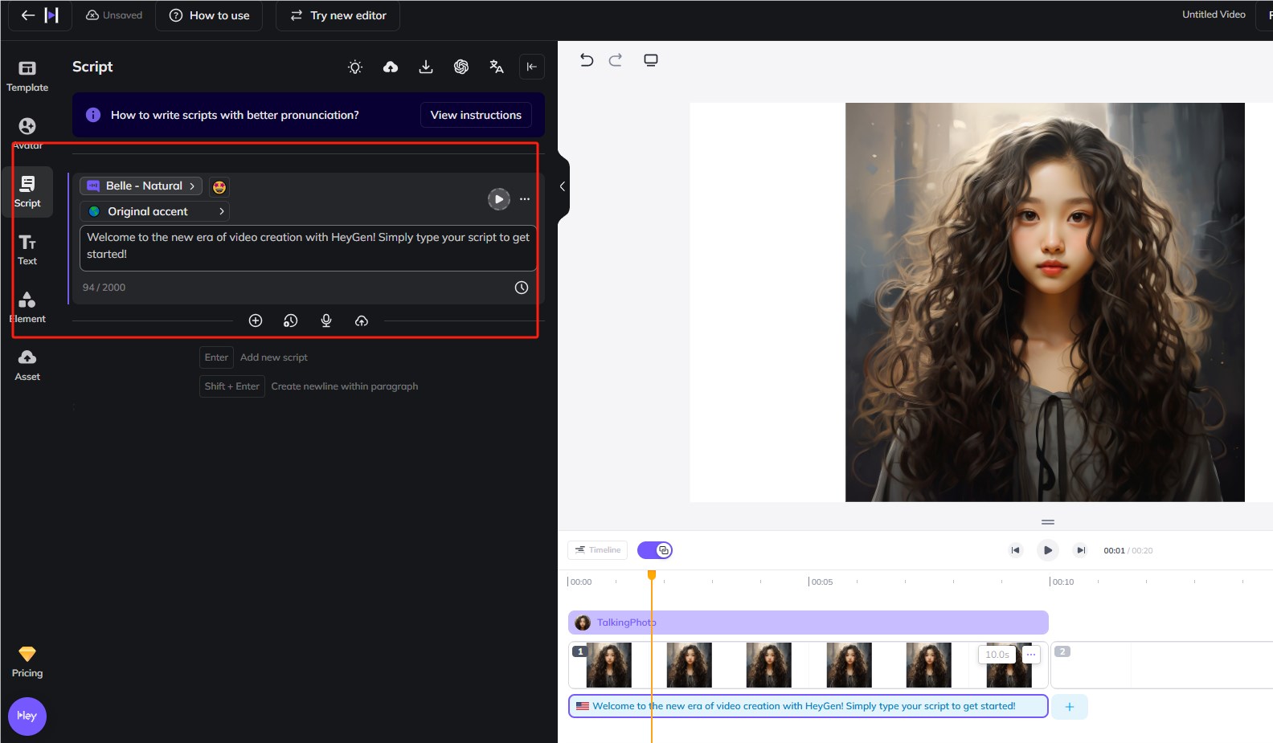Click the orange playhead marker on timeline
Viewport: 1273px width, 743px height.
pos(652,574)
